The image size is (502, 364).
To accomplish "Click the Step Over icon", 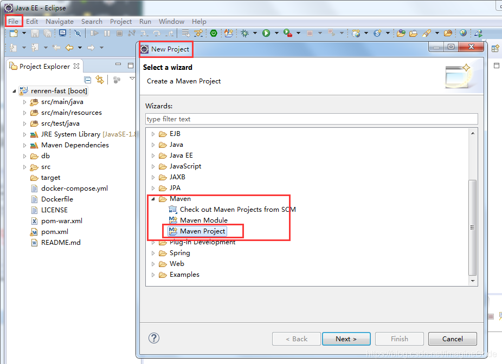I will (157, 33).
